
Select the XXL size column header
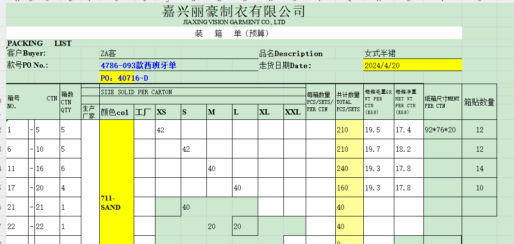coord(293,112)
